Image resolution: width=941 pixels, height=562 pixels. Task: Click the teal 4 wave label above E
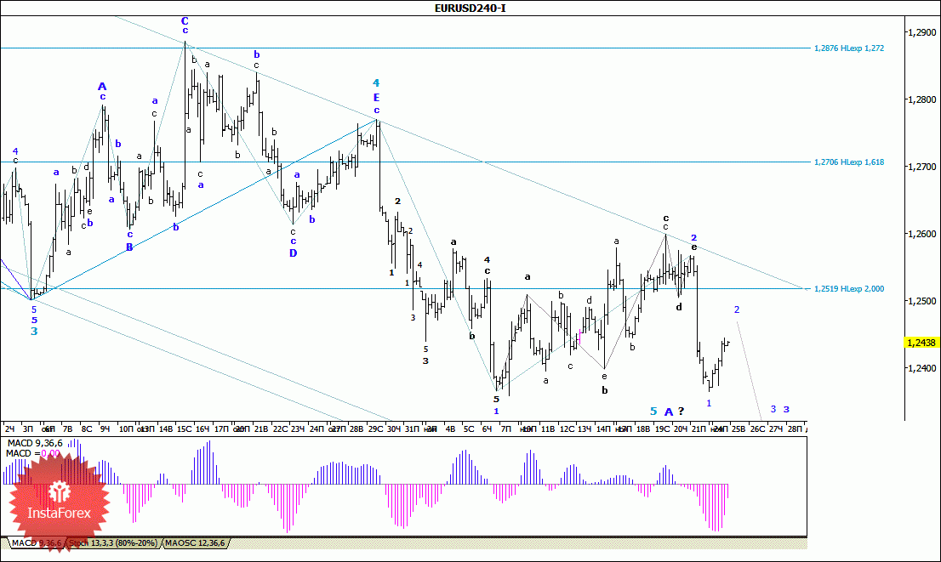tap(376, 82)
